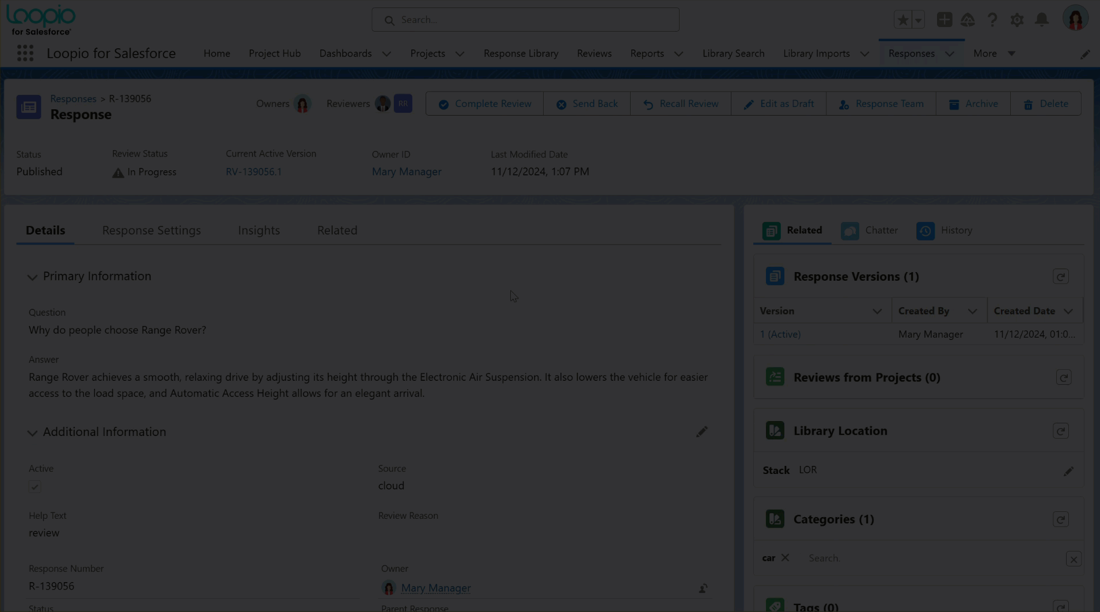The height and width of the screenshot is (612, 1100).
Task: Refresh Reviews from Projects section
Action: coord(1063,378)
